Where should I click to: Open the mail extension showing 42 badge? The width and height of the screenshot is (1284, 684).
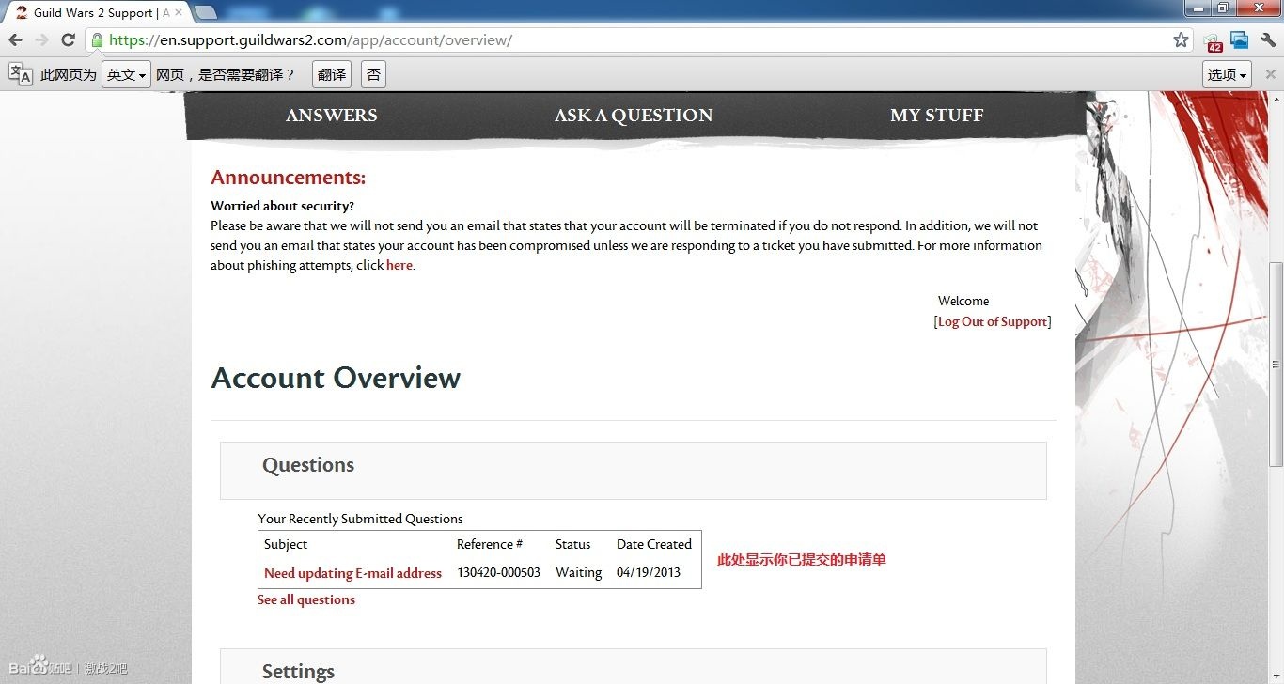pos(1213,41)
